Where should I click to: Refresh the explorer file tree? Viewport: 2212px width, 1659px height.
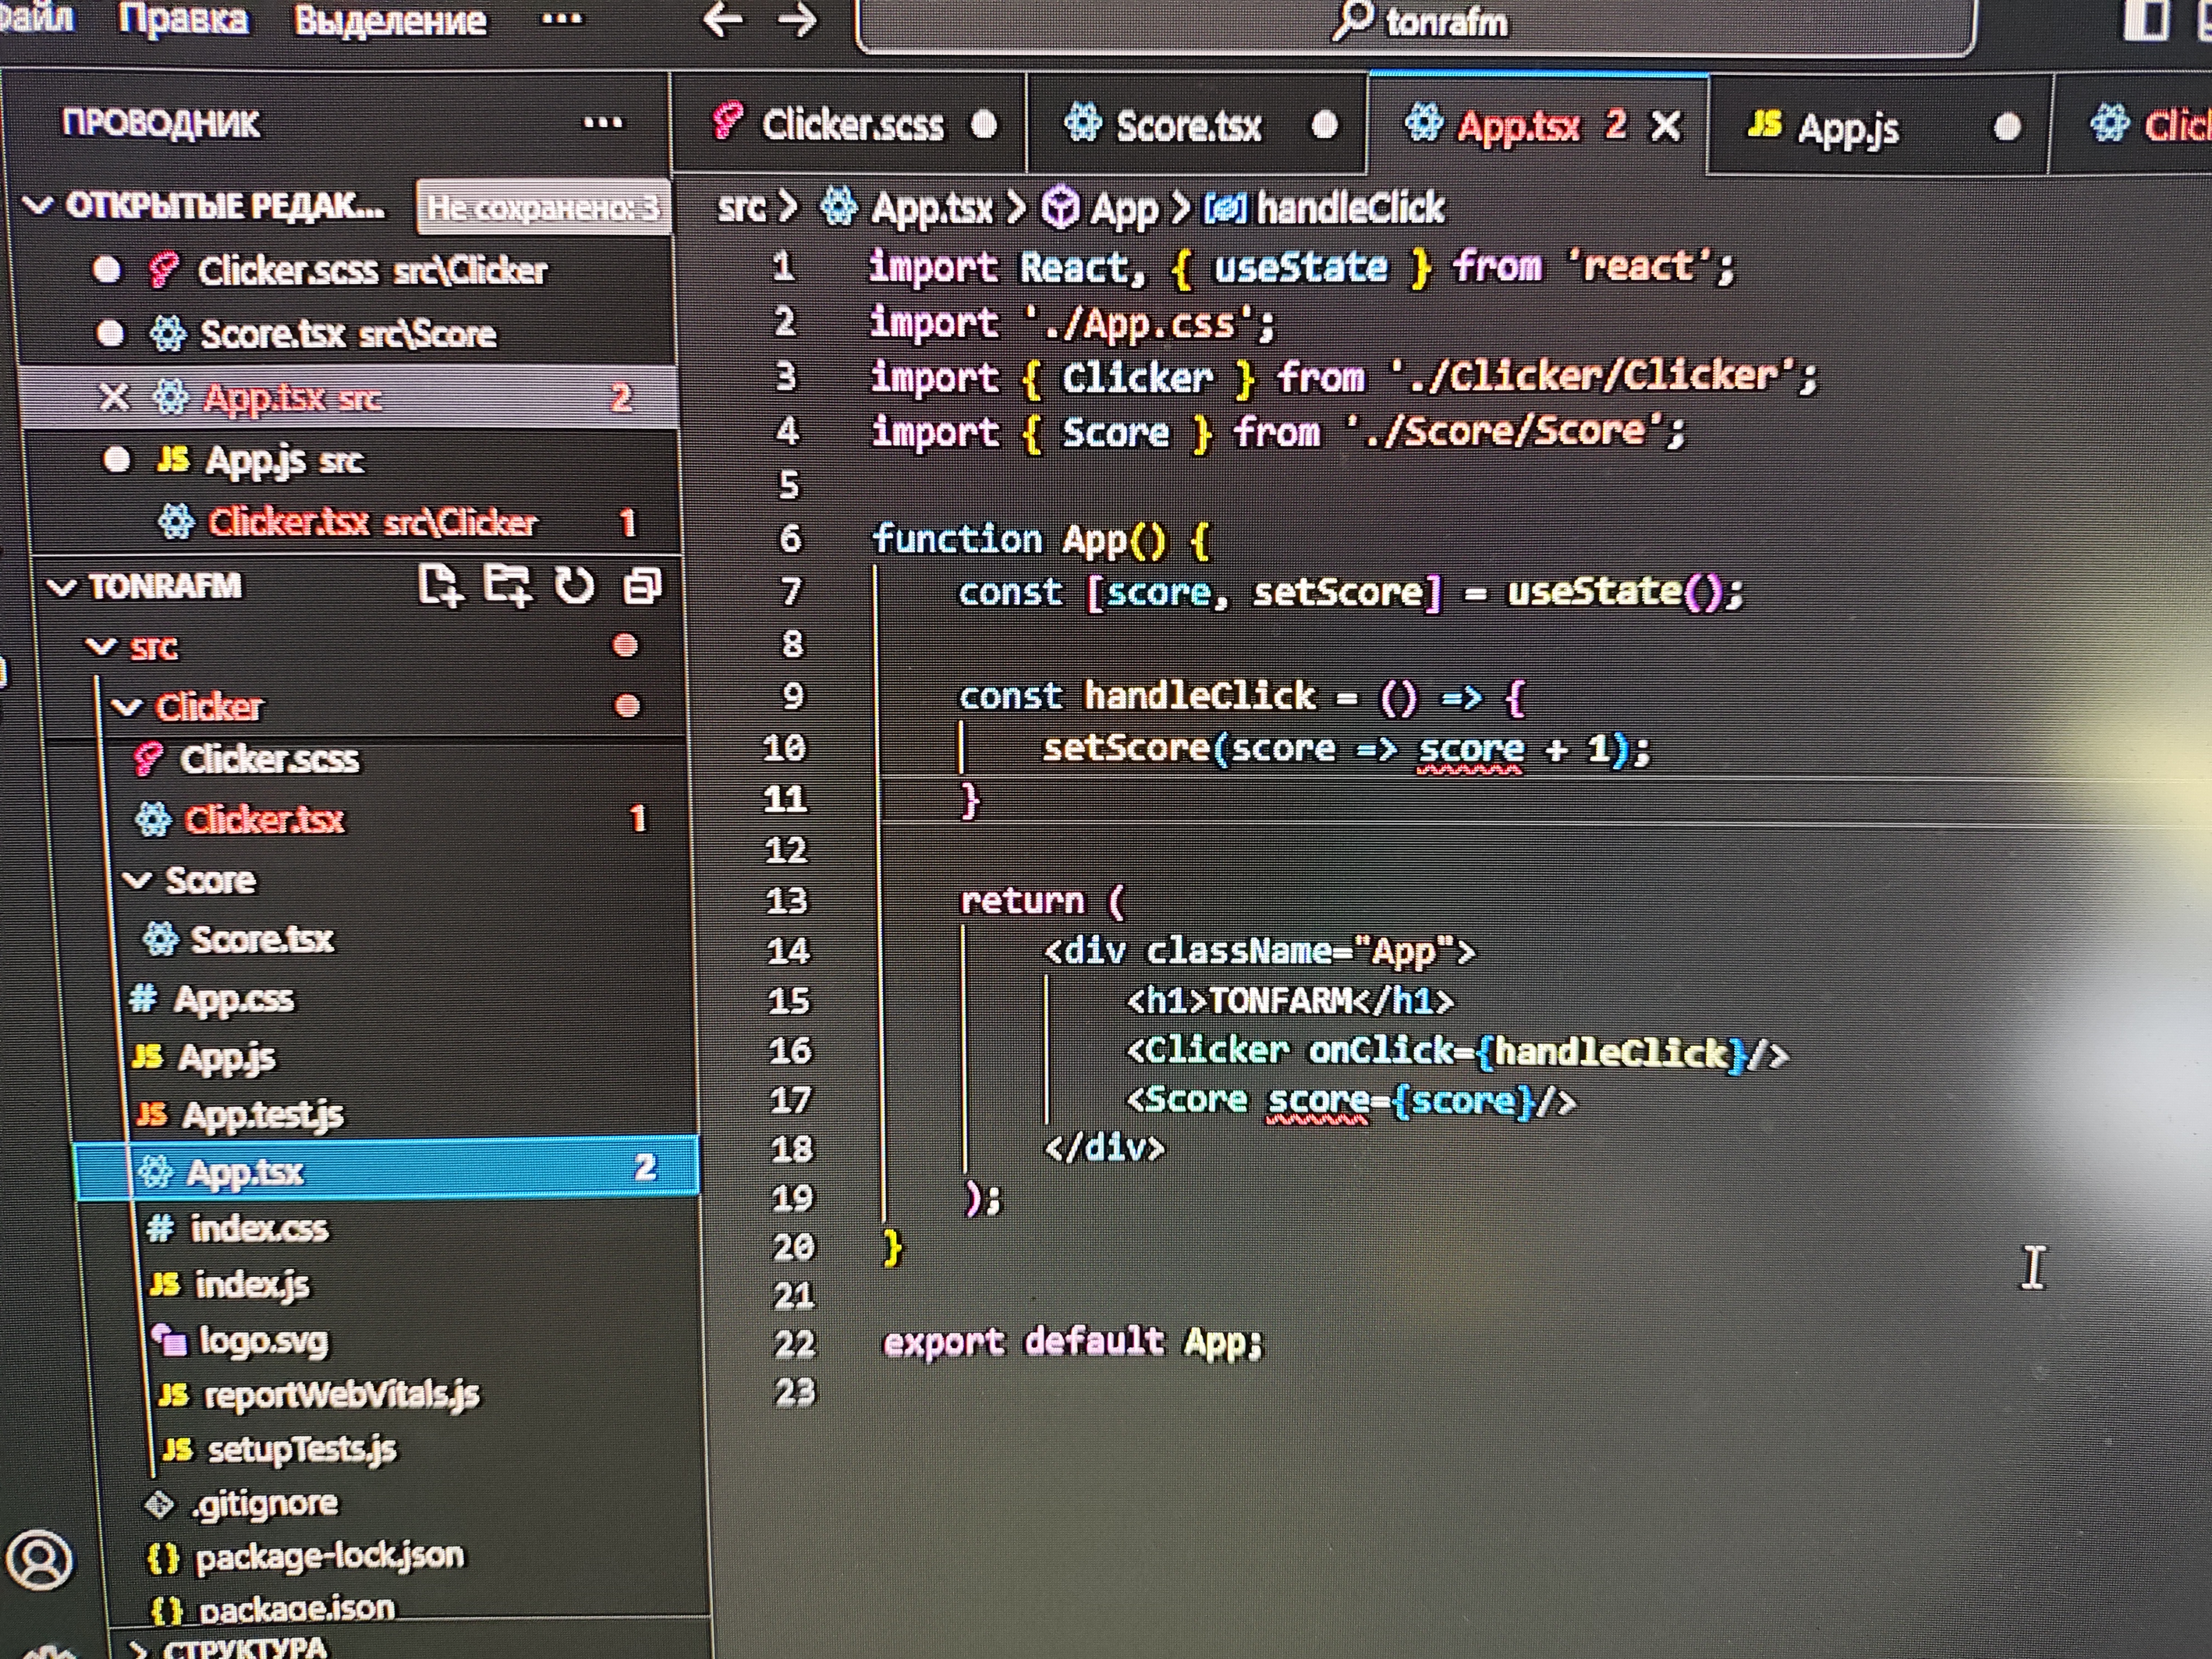point(574,586)
